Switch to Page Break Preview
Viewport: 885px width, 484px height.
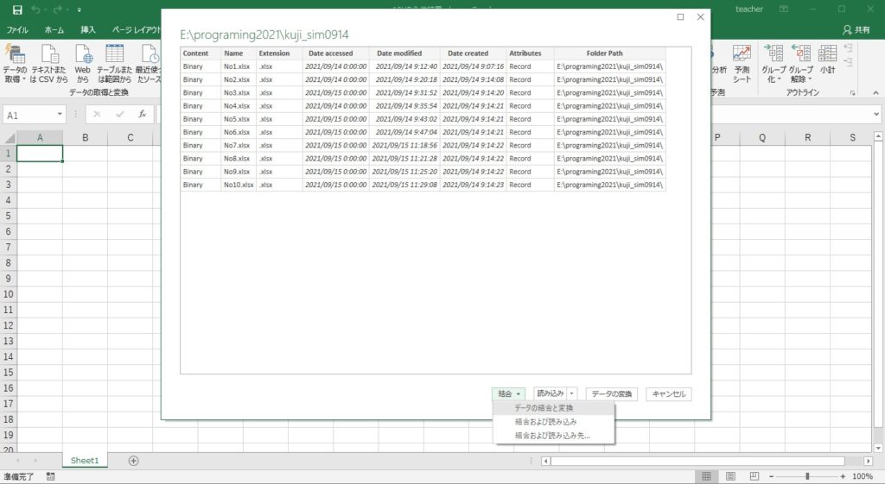tap(754, 477)
